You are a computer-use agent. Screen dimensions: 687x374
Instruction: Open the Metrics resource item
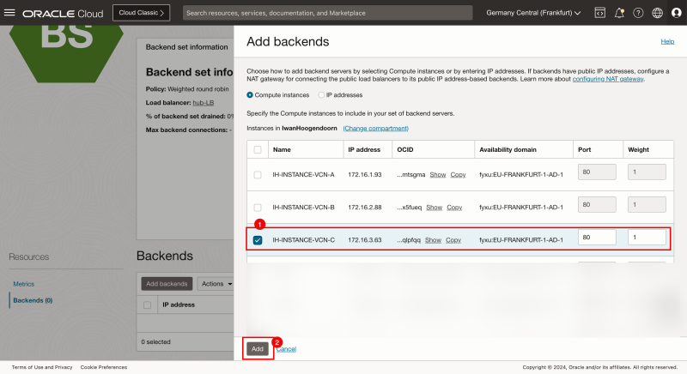pyautogui.click(x=23, y=284)
